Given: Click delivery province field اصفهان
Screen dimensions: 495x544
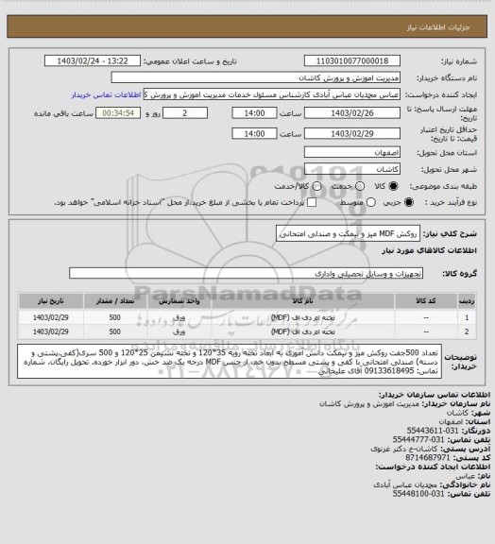Looking at the screenshot, I should point(352,152).
